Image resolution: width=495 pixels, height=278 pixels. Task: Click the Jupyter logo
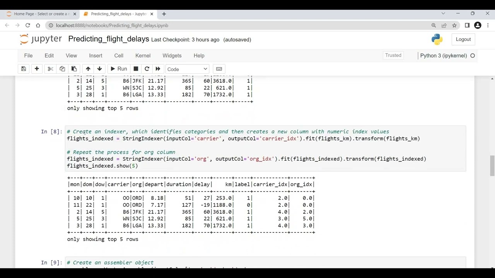coord(40,39)
